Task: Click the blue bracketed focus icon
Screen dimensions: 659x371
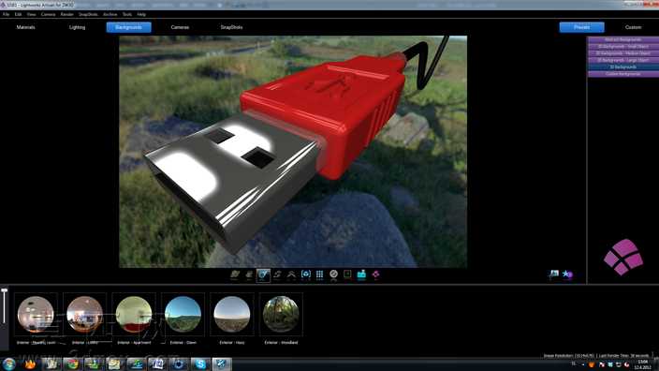Action: click(306, 275)
